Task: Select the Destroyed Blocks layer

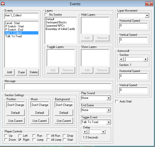Action: point(61,22)
